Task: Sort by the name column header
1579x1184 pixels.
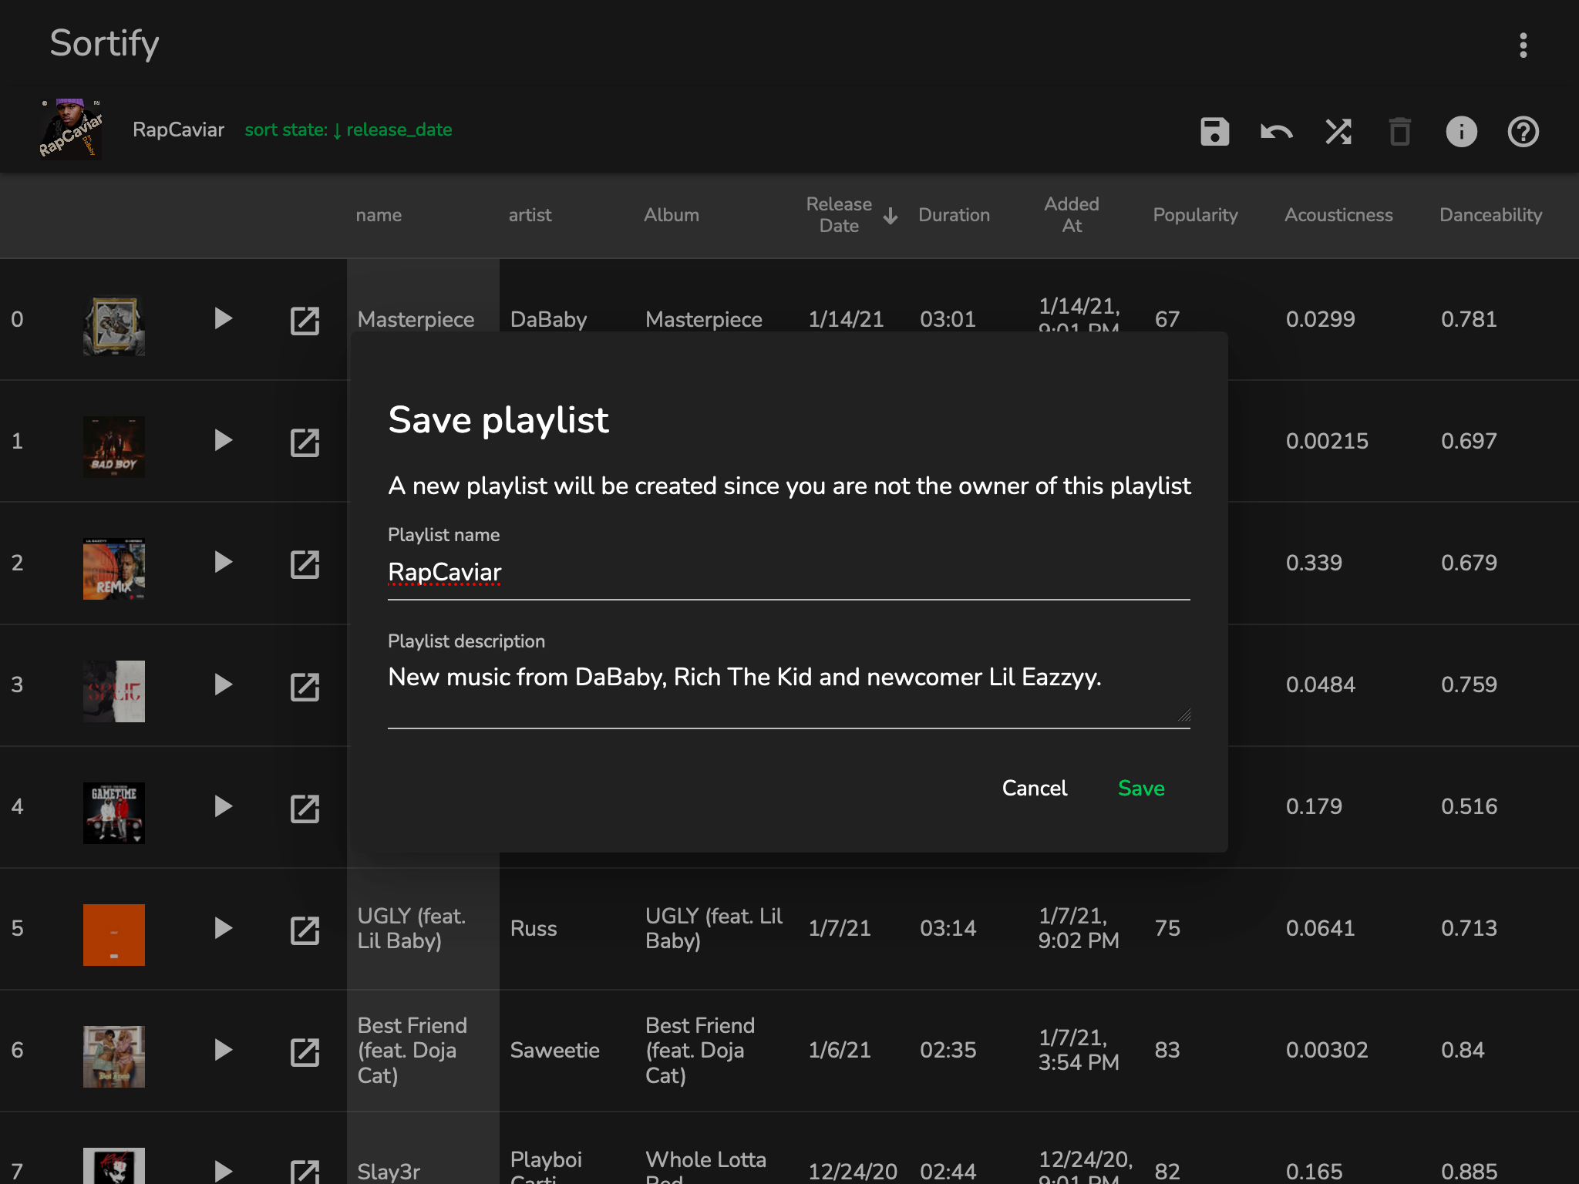Action: 379,215
